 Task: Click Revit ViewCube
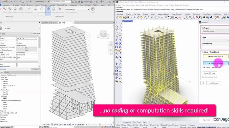[x=103, y=34]
